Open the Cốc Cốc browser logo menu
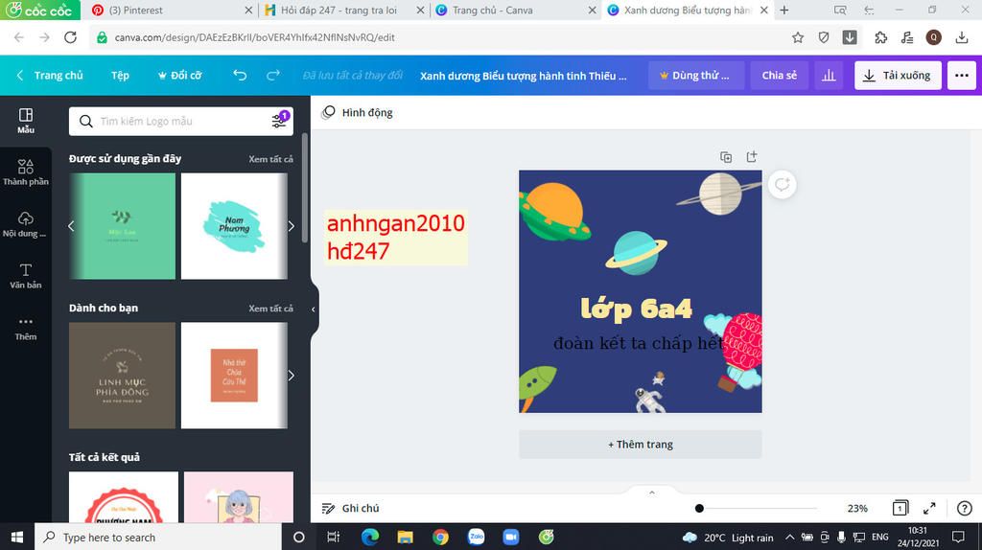982x550 pixels. [39, 10]
